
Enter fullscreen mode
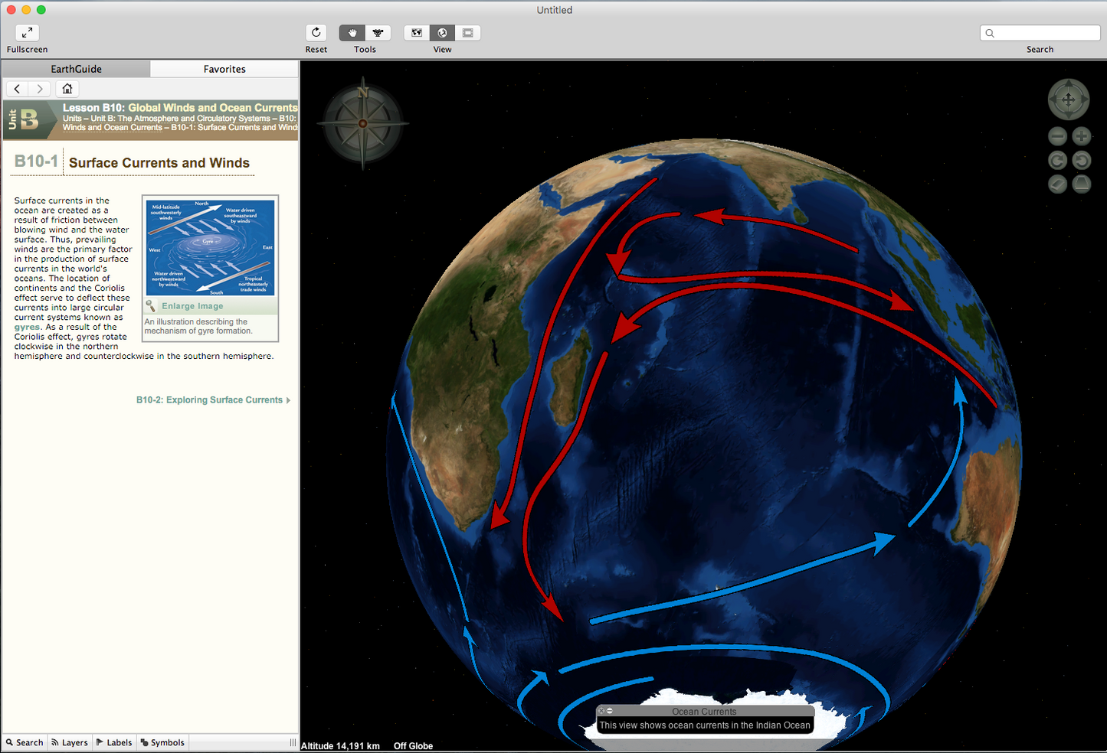pyautogui.click(x=27, y=33)
